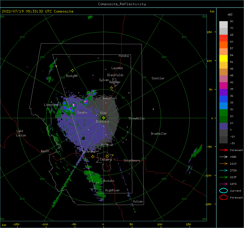This screenshot has width=244, height=228.
Task: Click the dBZ legend heading
Action: click(230, 14)
